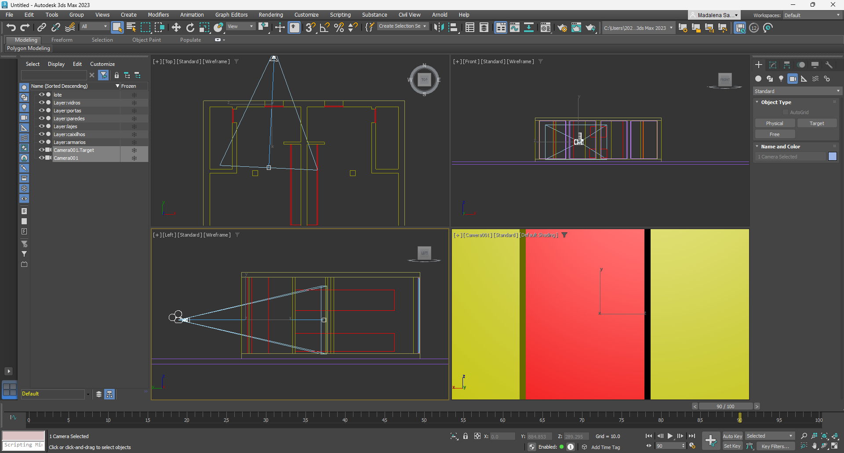Hide the Layer:vidros layer
844x453 pixels.
pyautogui.click(x=42, y=103)
